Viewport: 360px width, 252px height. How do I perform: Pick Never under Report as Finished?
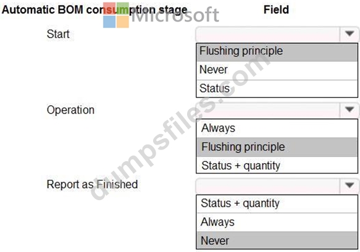[277, 240]
